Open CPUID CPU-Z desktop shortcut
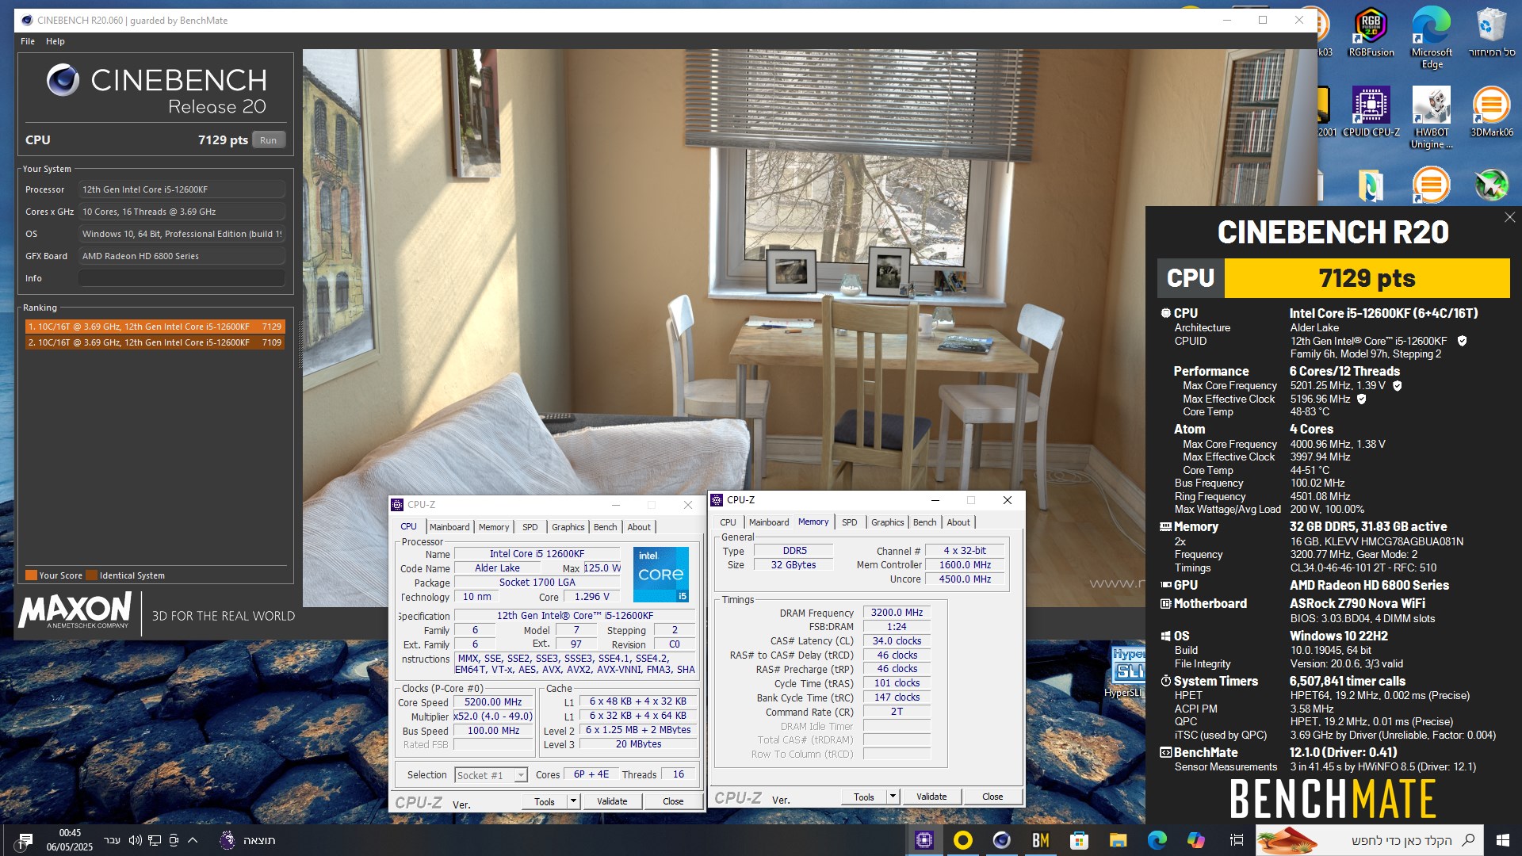Screen dimensions: 1522x856 coord(1371,113)
